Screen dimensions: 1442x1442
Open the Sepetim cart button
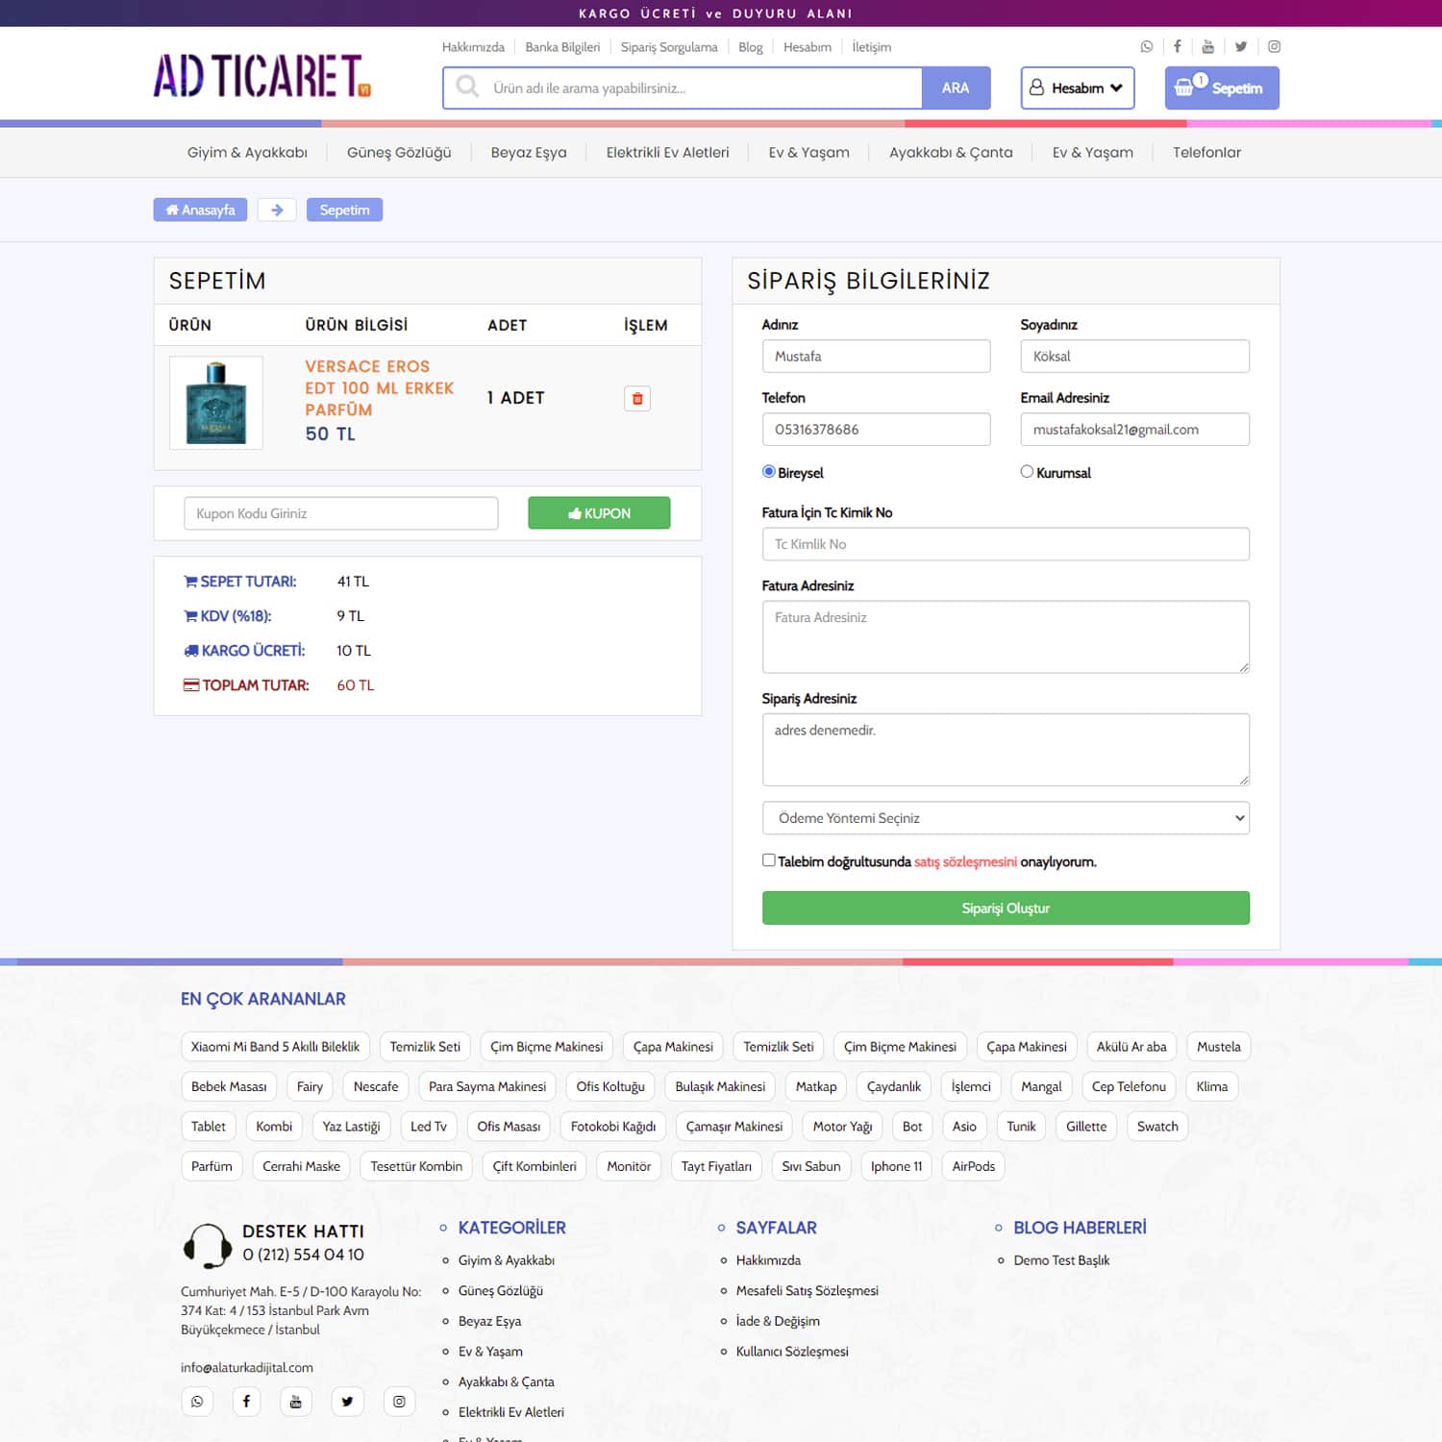pos(1222,87)
